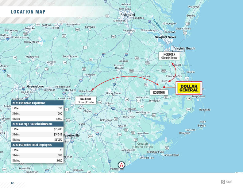
Task: Click the Blacksburg label
Action: point(11,30)
